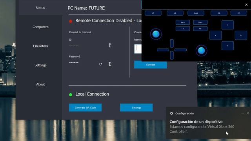Open notification options ellipsis menu
251x141 pixels.
click(x=242, y=113)
